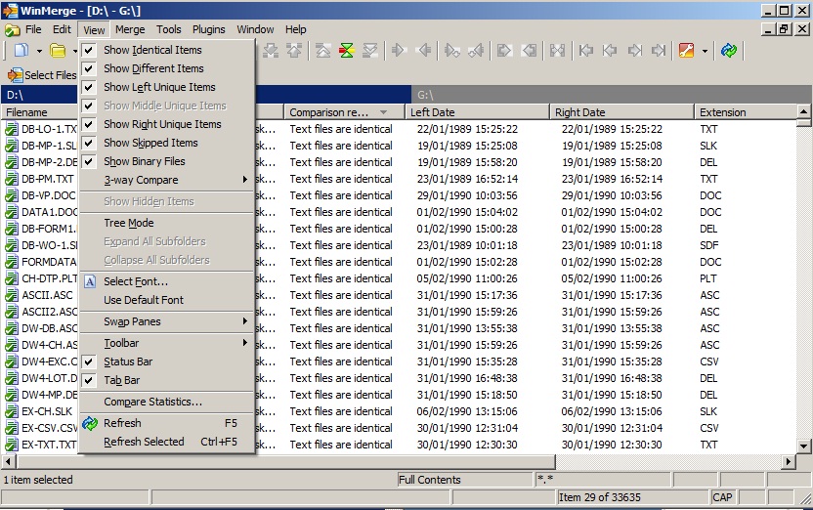
Task: Disable Show Skipped Items
Action: coord(167,143)
